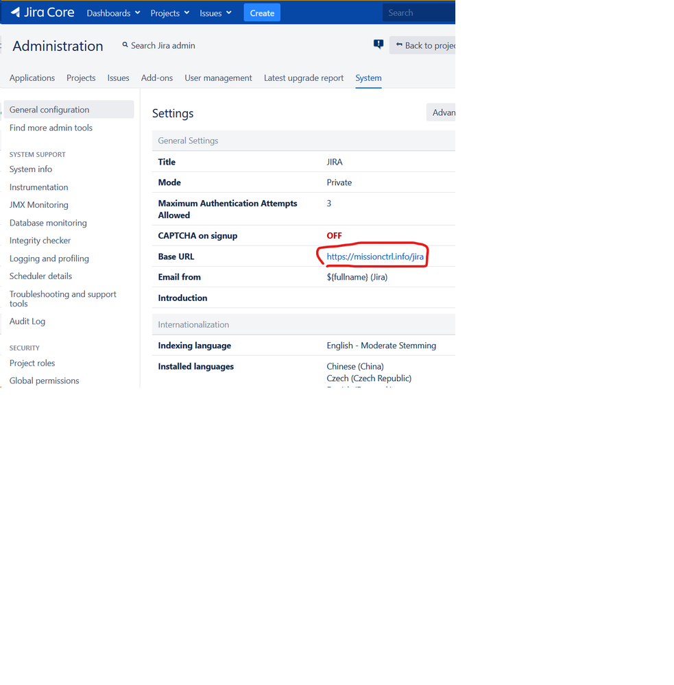The width and height of the screenshot is (674, 685).
Task: Open Instrumentation in the sidebar
Action: click(x=39, y=187)
